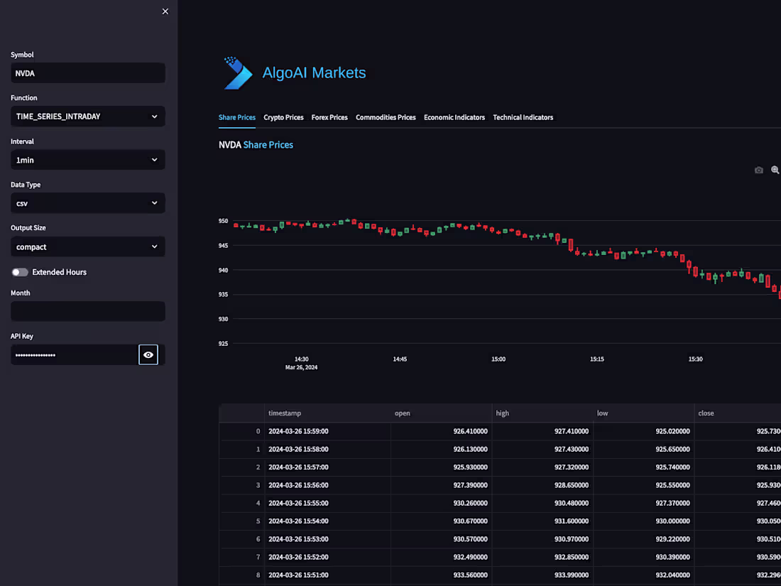This screenshot has width=781, height=586.
Task: Open the Forex Prices tab
Action: pos(329,117)
